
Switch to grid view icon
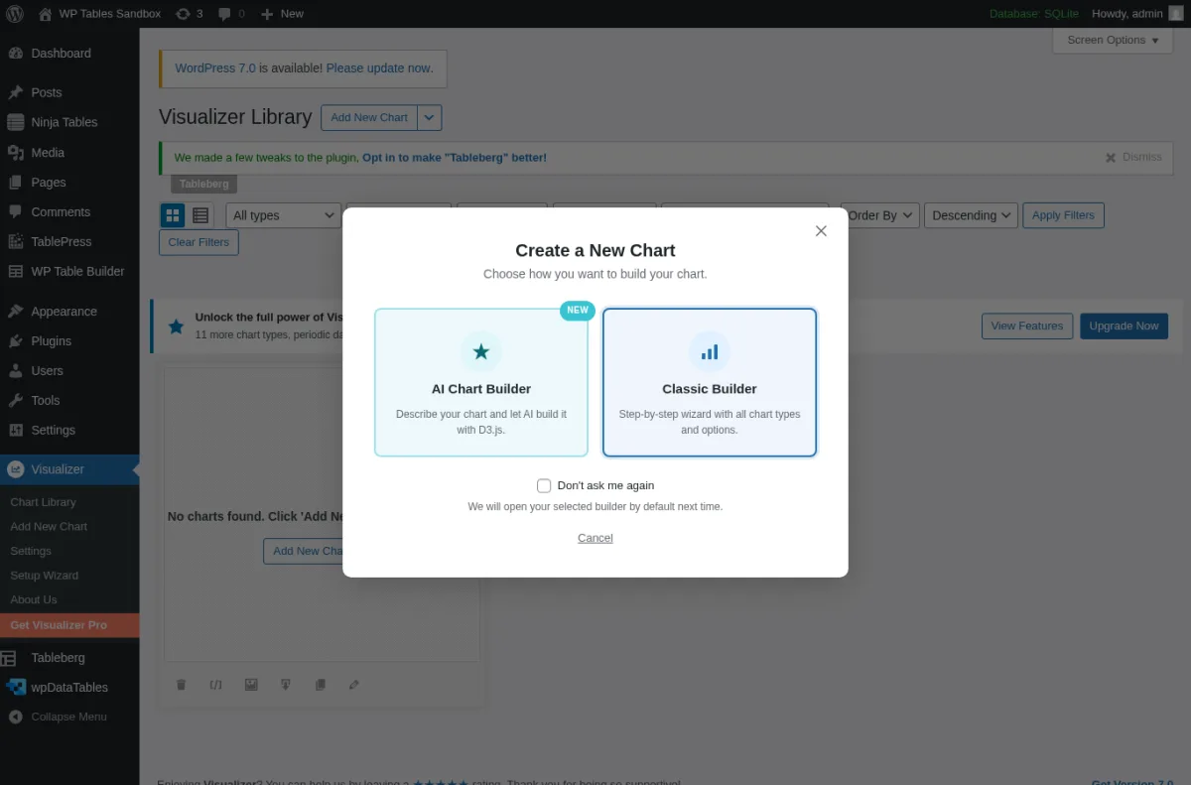pos(174,215)
